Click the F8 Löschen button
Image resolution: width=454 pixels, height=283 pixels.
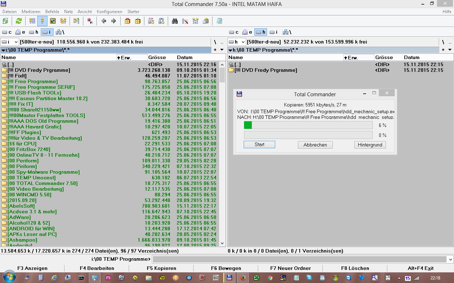355,268
